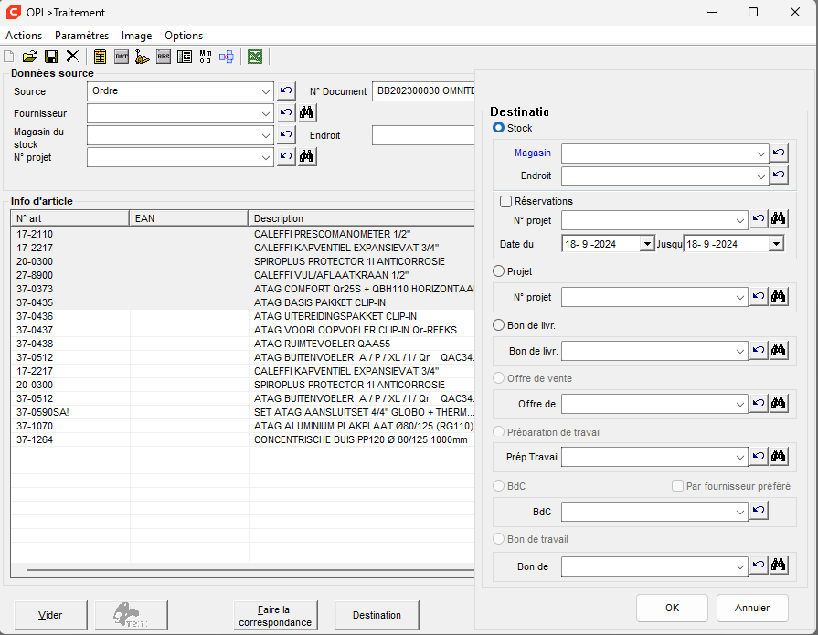The height and width of the screenshot is (635, 818).
Task: Click the New document toolbar icon
Action: [9, 57]
